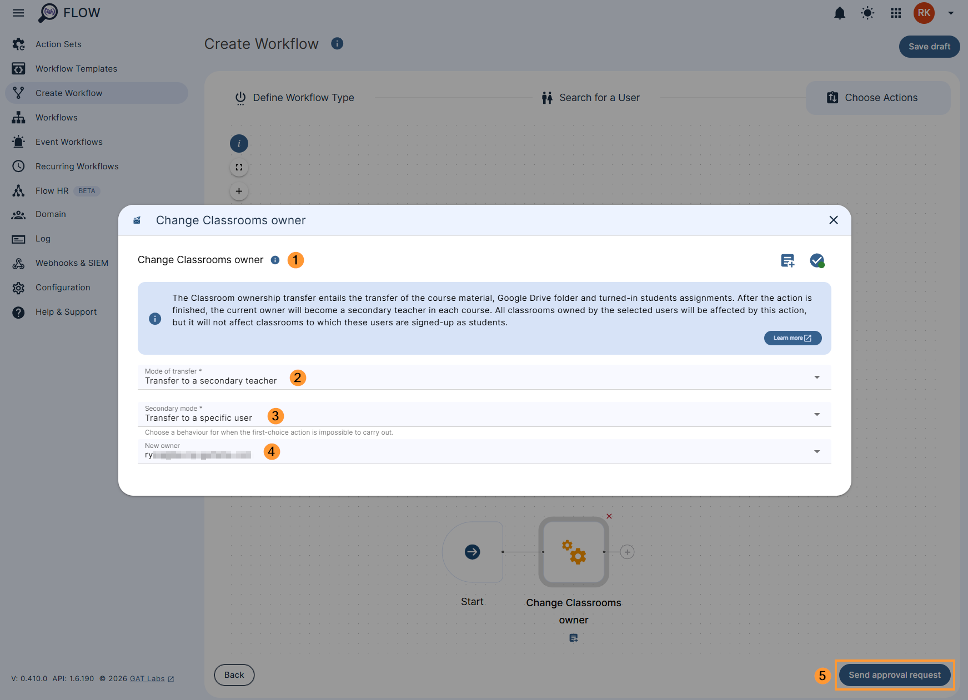Image resolution: width=968 pixels, height=700 pixels.
Task: Toggle light/dark theme with the sun icon
Action: pyautogui.click(x=867, y=13)
